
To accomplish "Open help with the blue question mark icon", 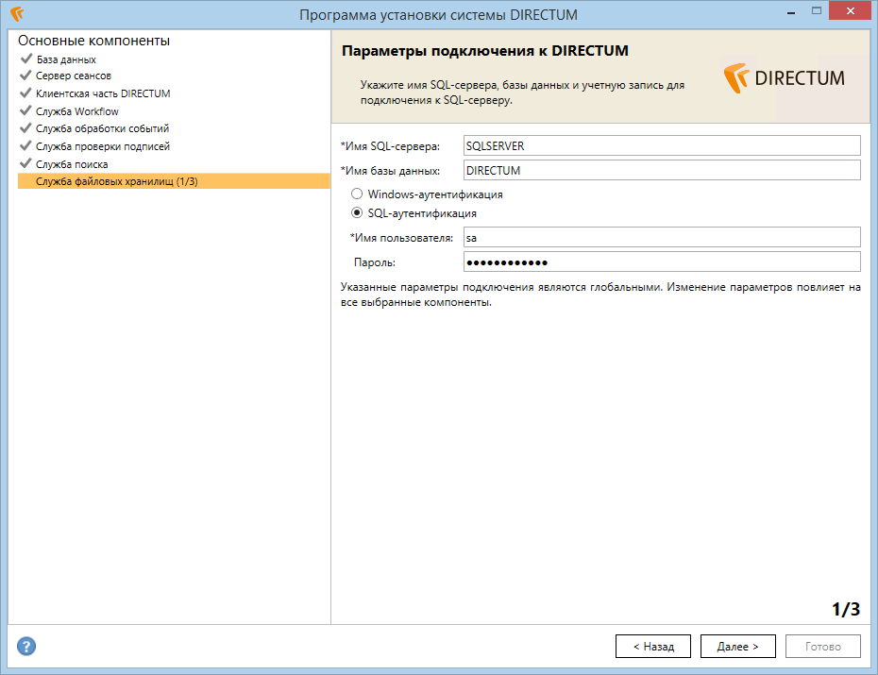I will point(26,646).
